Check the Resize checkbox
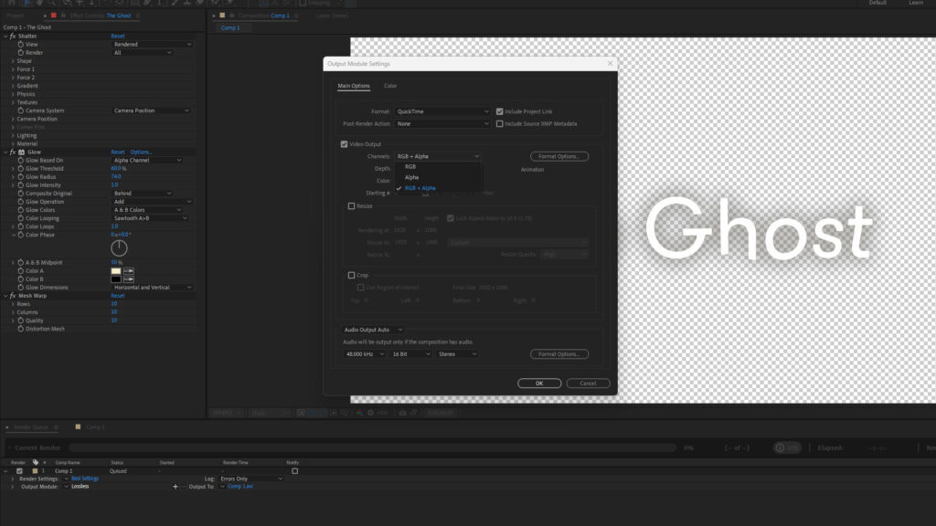Image resolution: width=936 pixels, height=526 pixels. (x=352, y=205)
